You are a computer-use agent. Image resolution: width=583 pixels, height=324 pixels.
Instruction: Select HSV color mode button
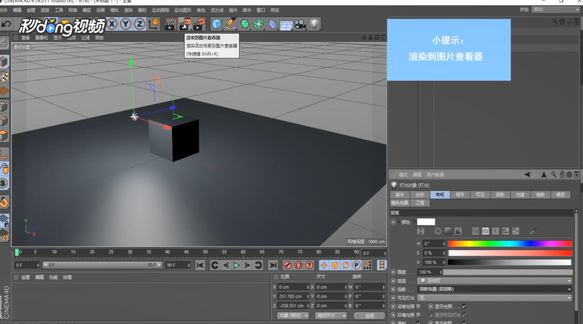(485, 231)
